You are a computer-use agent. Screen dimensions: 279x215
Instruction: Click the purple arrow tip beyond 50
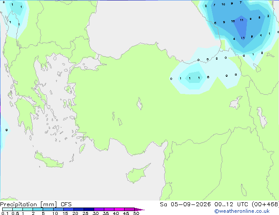click(139, 209)
